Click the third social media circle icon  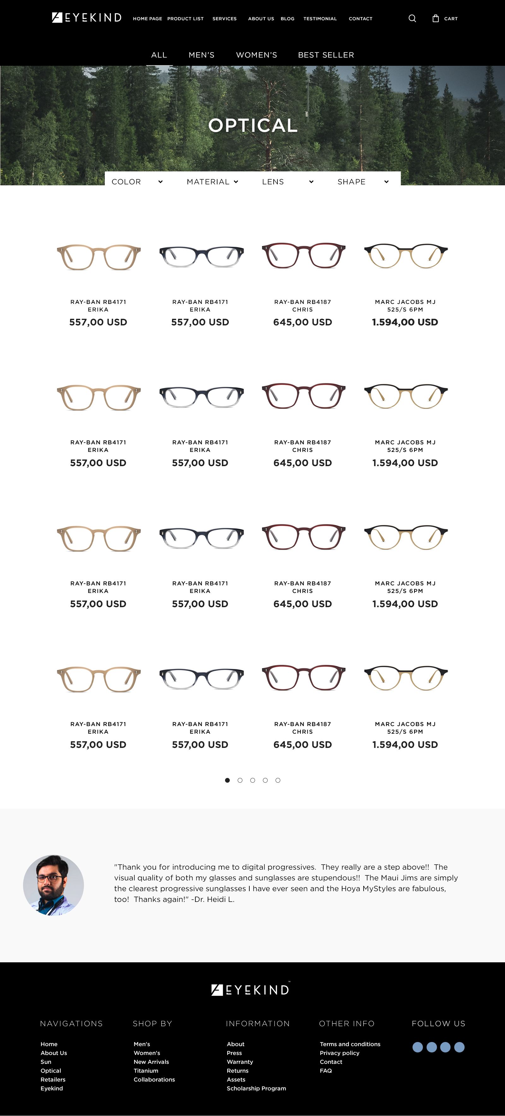pyautogui.click(x=445, y=1047)
